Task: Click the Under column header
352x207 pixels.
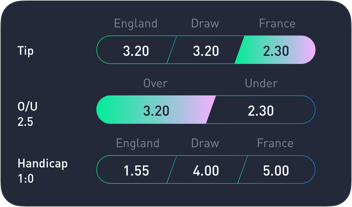Action: pos(261,83)
